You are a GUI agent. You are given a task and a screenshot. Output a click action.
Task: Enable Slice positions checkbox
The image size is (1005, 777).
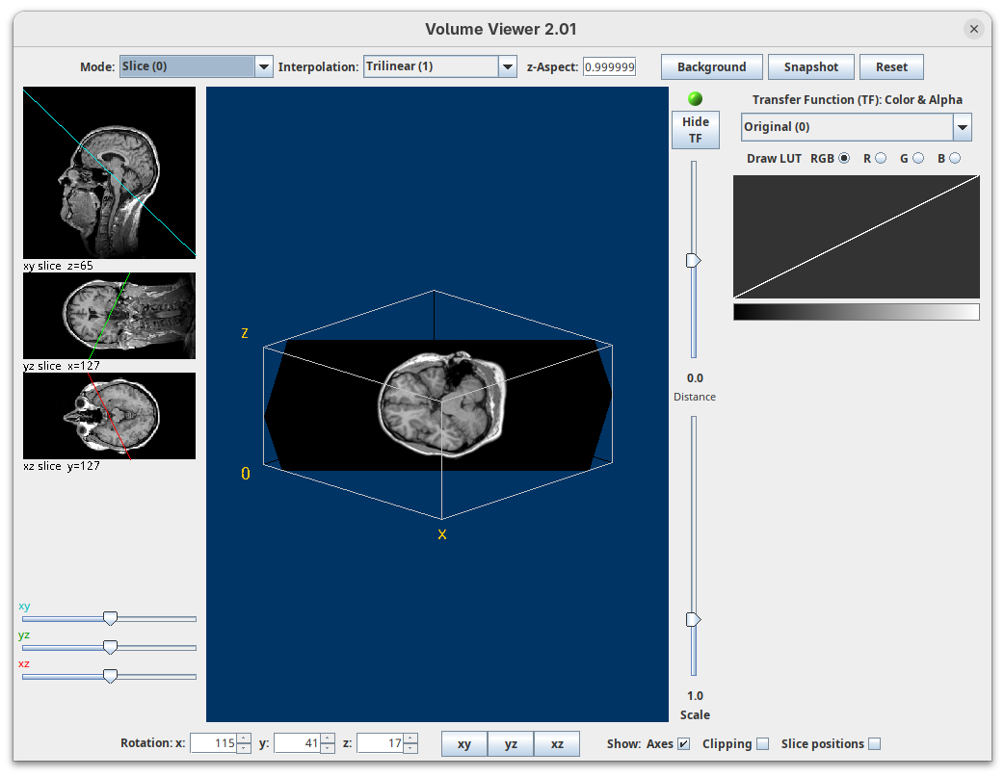click(x=874, y=743)
